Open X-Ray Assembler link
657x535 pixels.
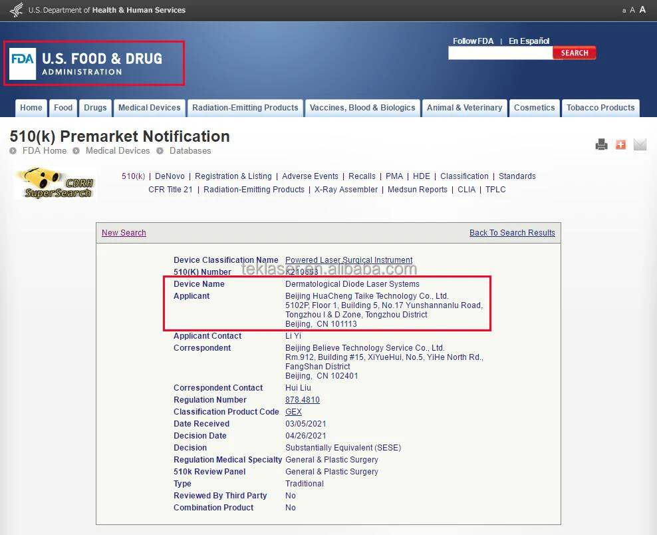coord(346,190)
